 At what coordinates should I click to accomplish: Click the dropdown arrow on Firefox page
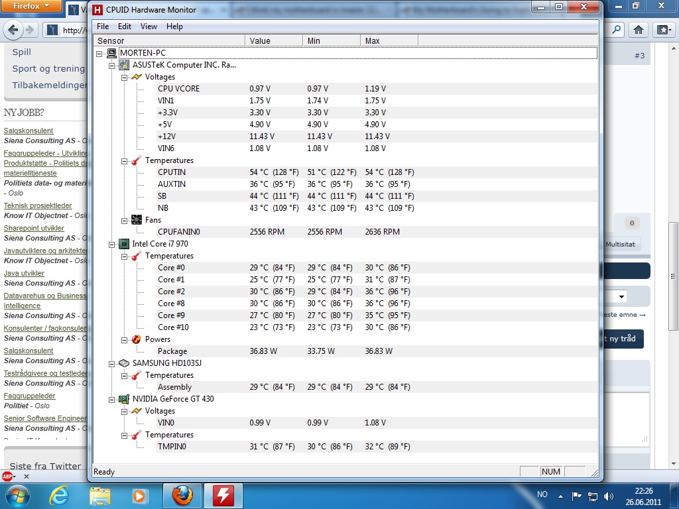621,296
